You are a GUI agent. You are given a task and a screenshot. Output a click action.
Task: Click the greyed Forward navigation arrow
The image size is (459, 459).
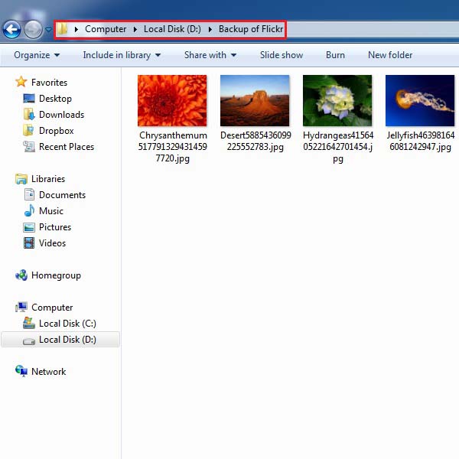33,30
